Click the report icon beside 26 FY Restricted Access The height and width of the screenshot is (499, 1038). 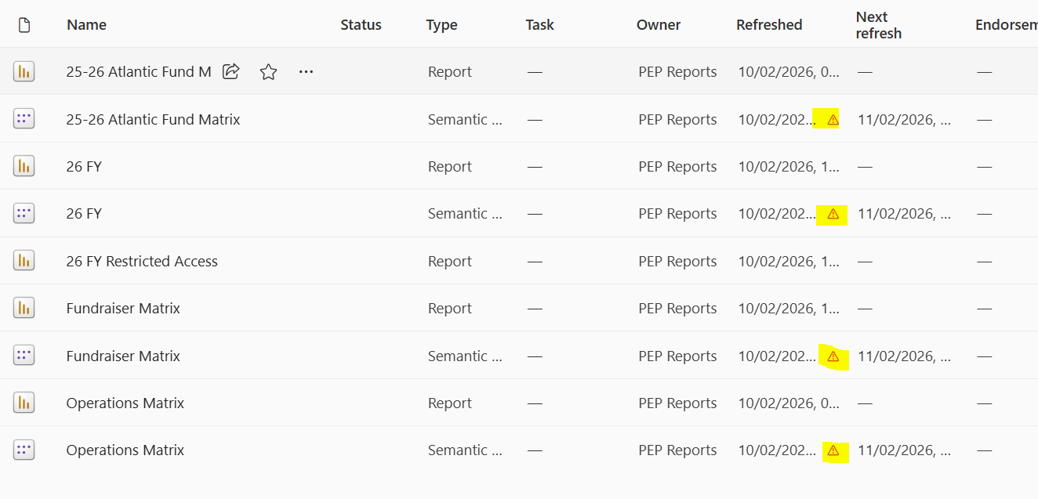(x=24, y=261)
